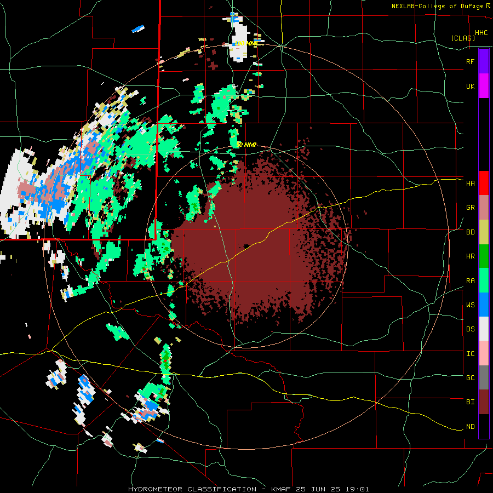Click the RF legend label
The width and height of the screenshot is (493, 493).
[470, 61]
